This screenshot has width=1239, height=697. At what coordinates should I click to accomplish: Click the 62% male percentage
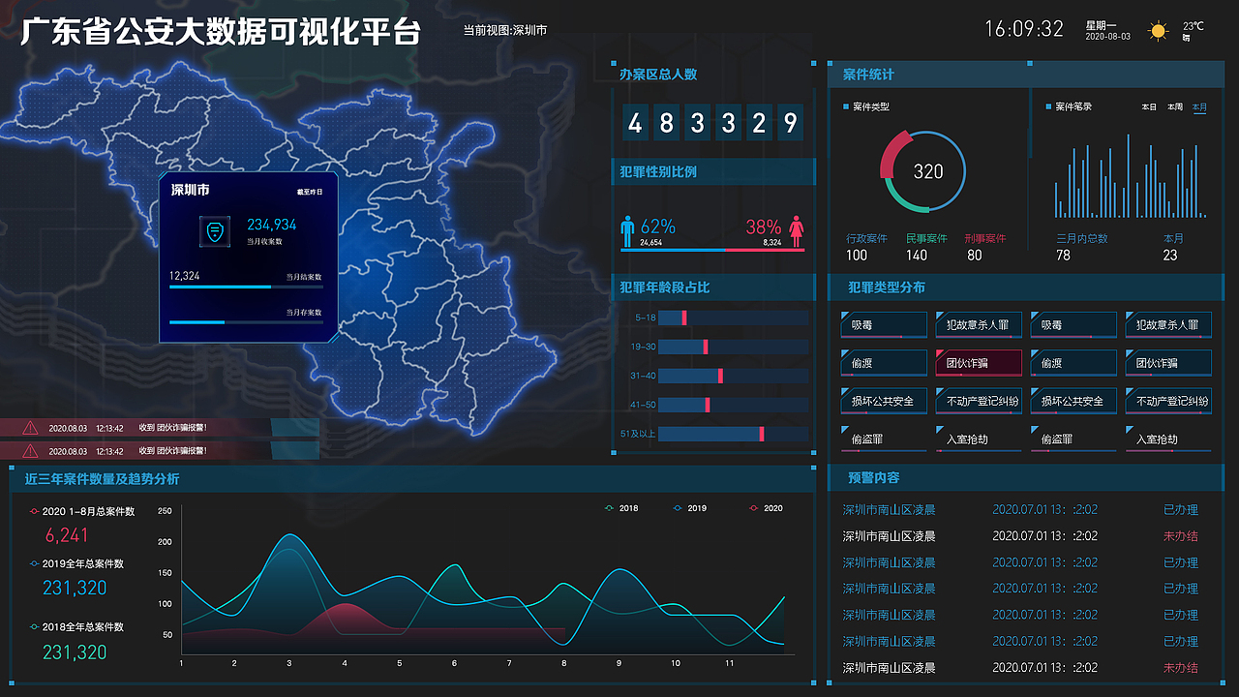click(657, 227)
